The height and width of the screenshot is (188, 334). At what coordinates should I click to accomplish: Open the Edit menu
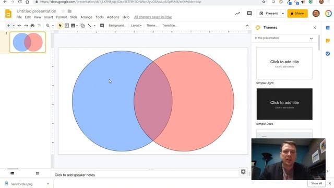(28, 17)
